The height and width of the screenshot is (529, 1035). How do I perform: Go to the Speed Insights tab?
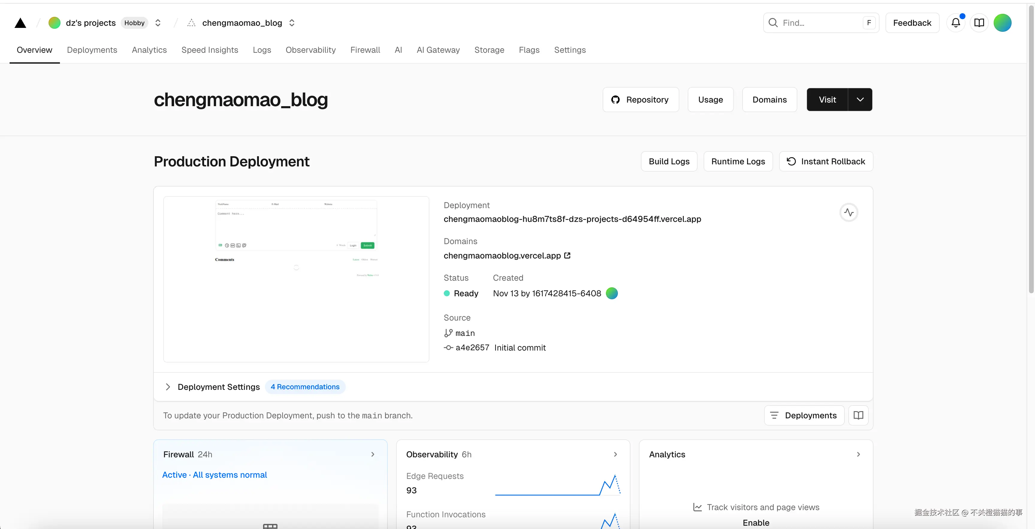[x=210, y=50]
